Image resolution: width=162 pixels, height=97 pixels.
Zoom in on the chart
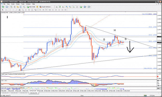[x=67, y=7]
